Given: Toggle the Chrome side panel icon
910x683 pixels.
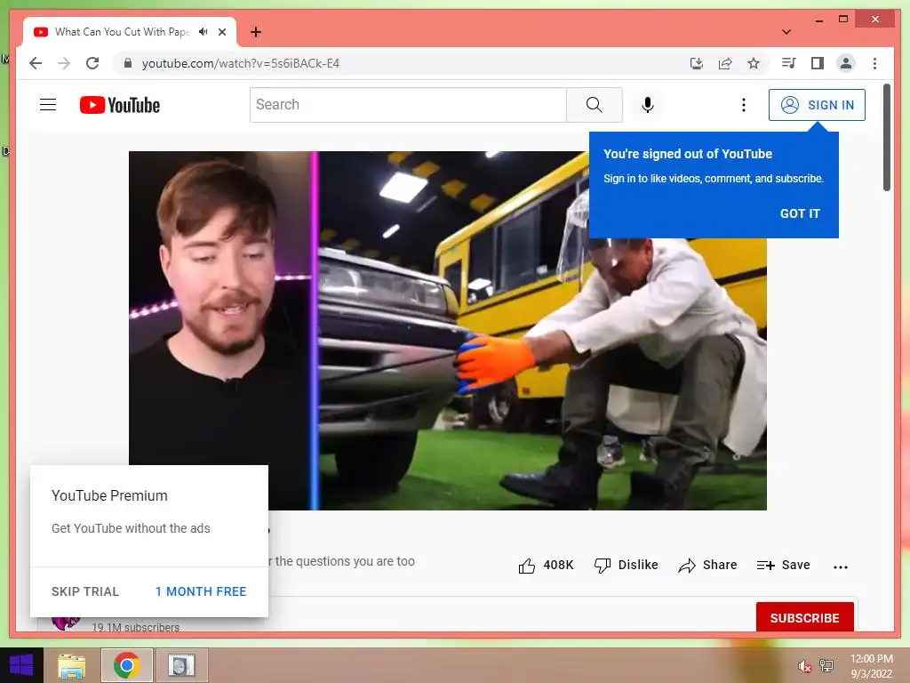Looking at the screenshot, I should pyautogui.click(x=818, y=63).
